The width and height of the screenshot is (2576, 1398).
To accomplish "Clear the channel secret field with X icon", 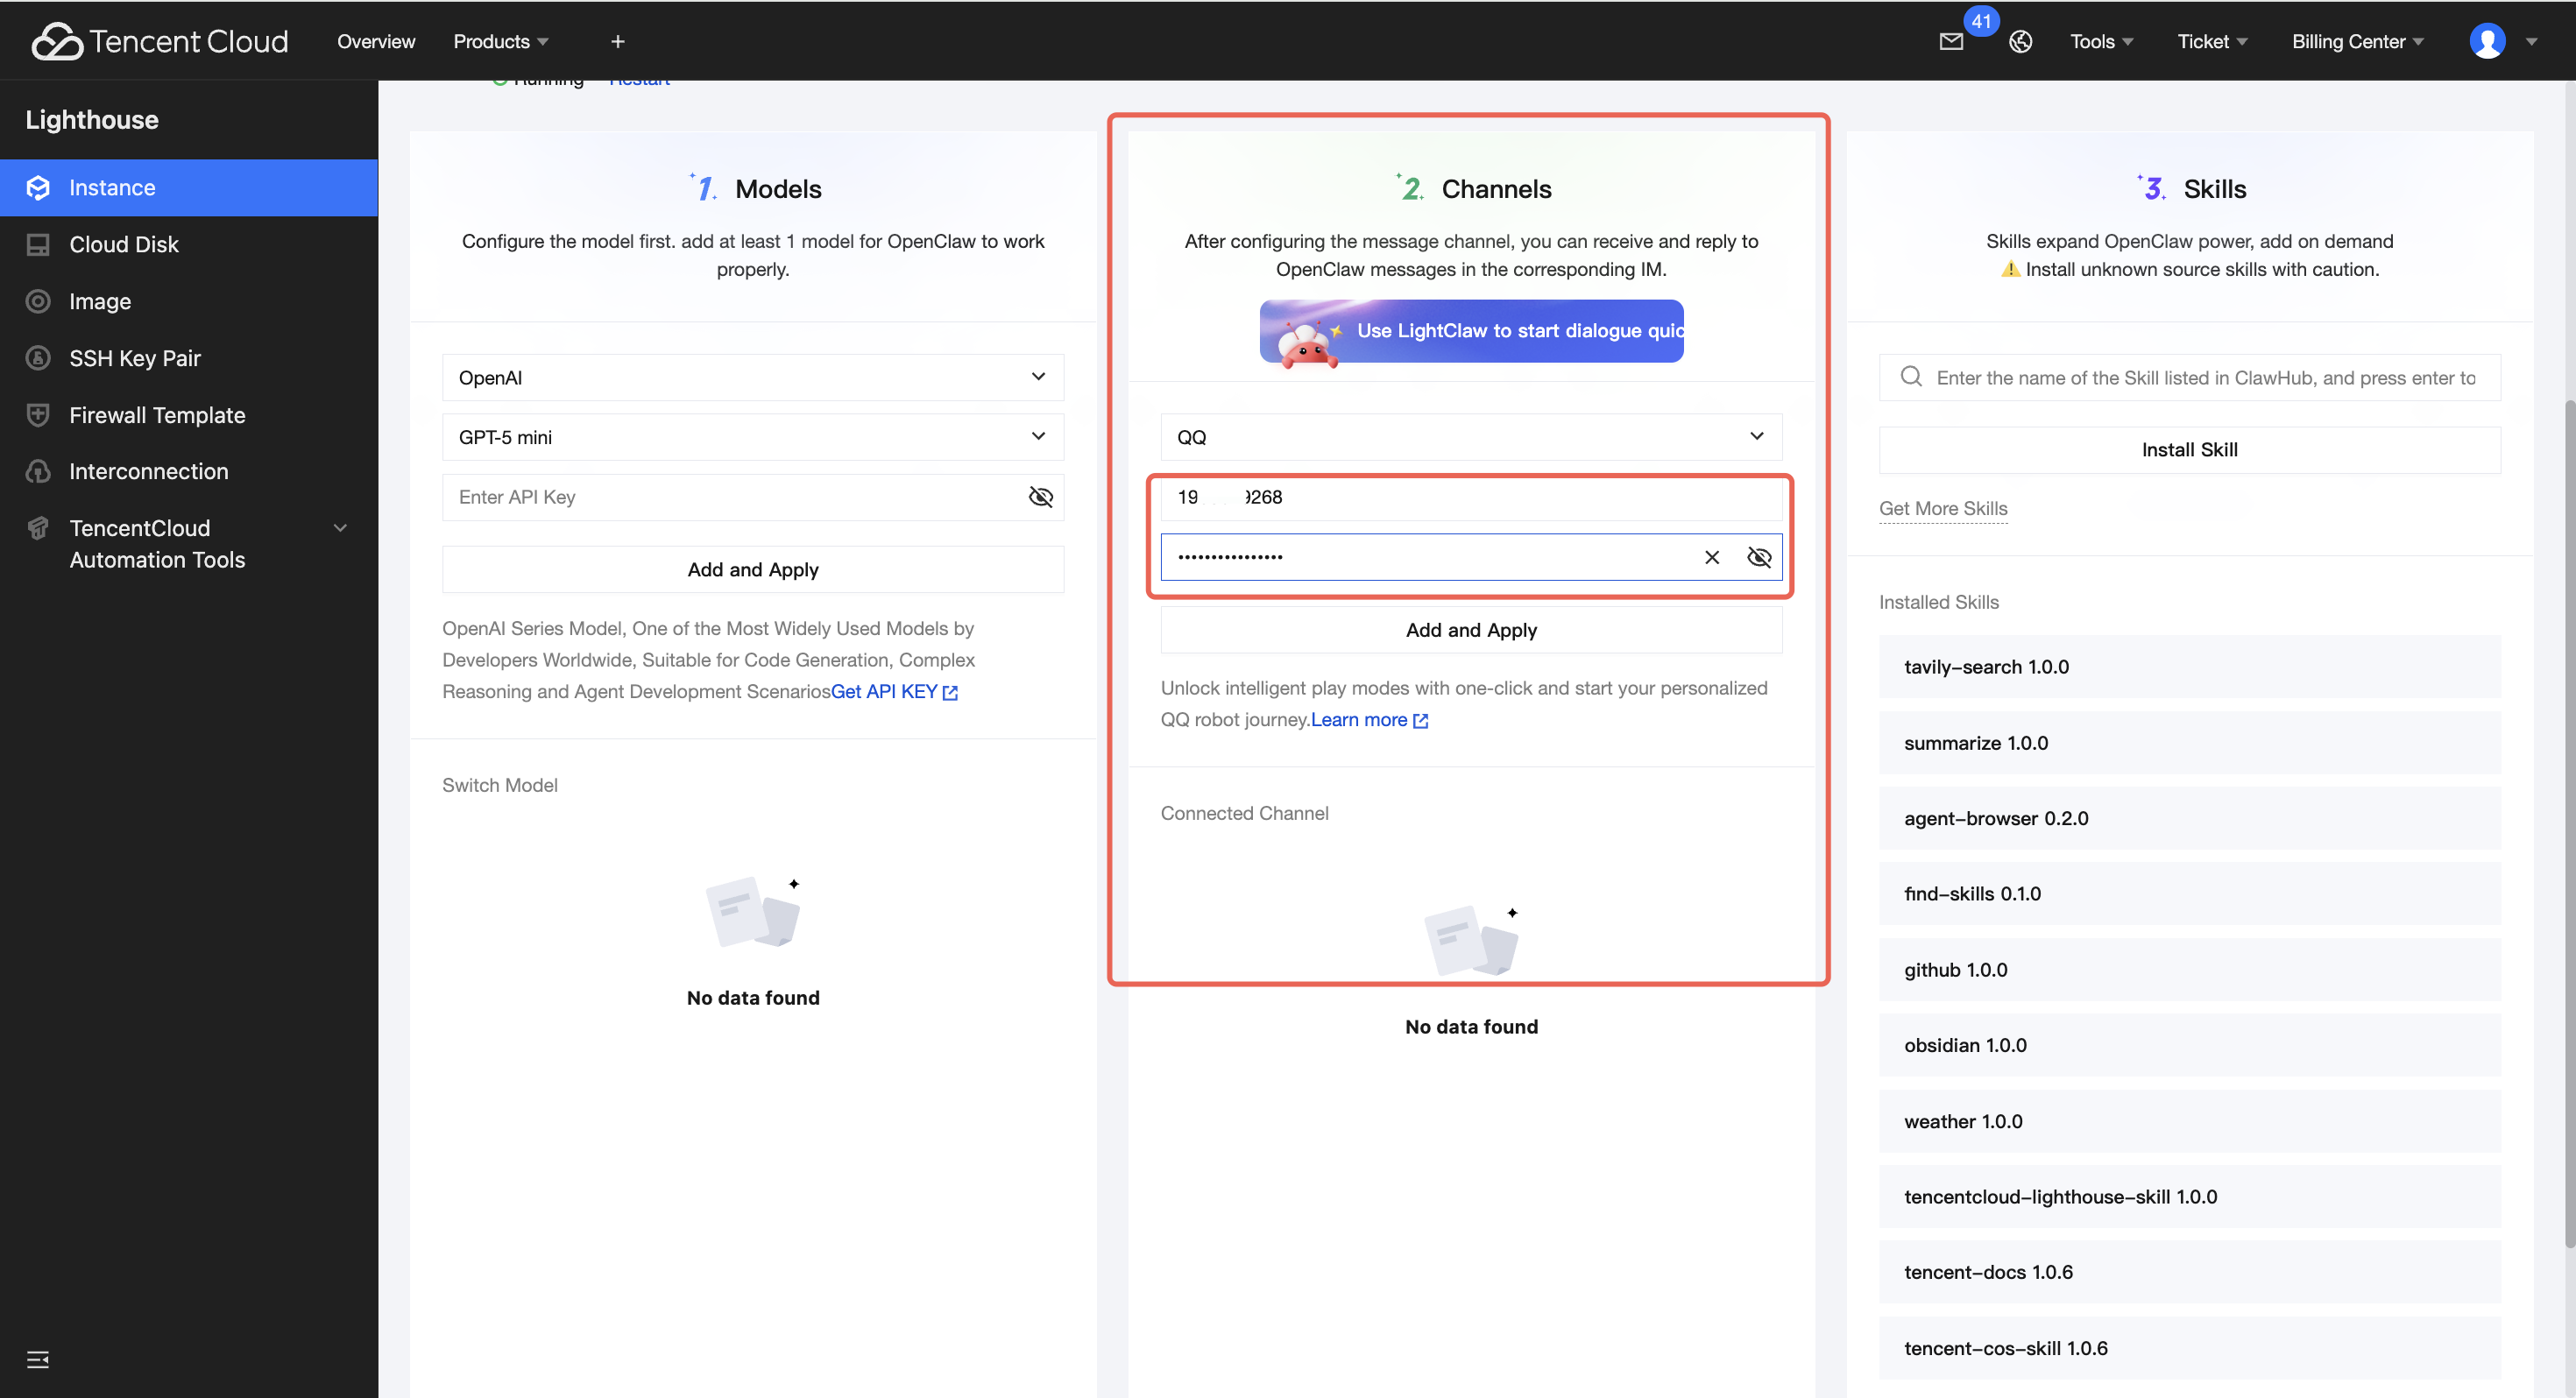I will pos(1712,557).
